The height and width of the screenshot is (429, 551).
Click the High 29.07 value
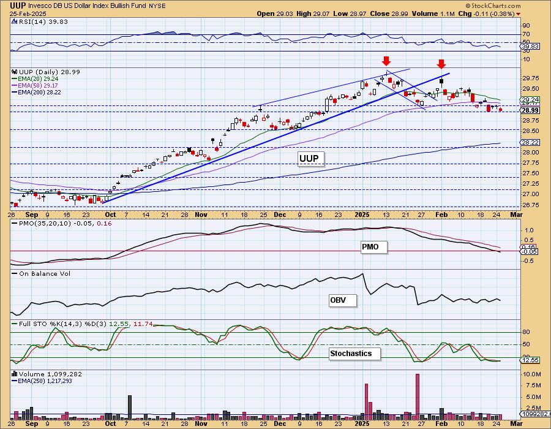point(313,13)
